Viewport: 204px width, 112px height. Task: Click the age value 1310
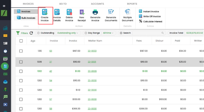pos(40,51)
